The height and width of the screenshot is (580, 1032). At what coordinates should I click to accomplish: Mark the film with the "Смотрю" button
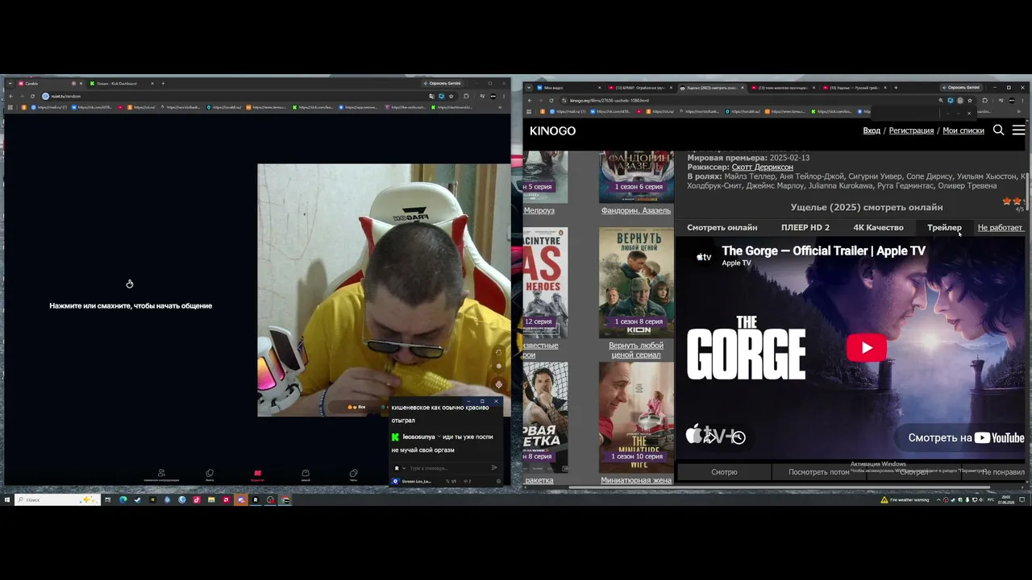[724, 472]
